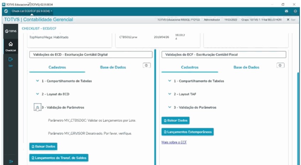
Task: Click Lançamentos Extemporâneos button
Action: 188,132
